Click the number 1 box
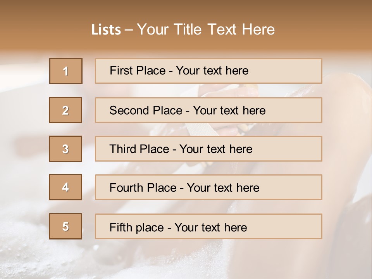This screenshot has width=372, height=279. (x=66, y=71)
